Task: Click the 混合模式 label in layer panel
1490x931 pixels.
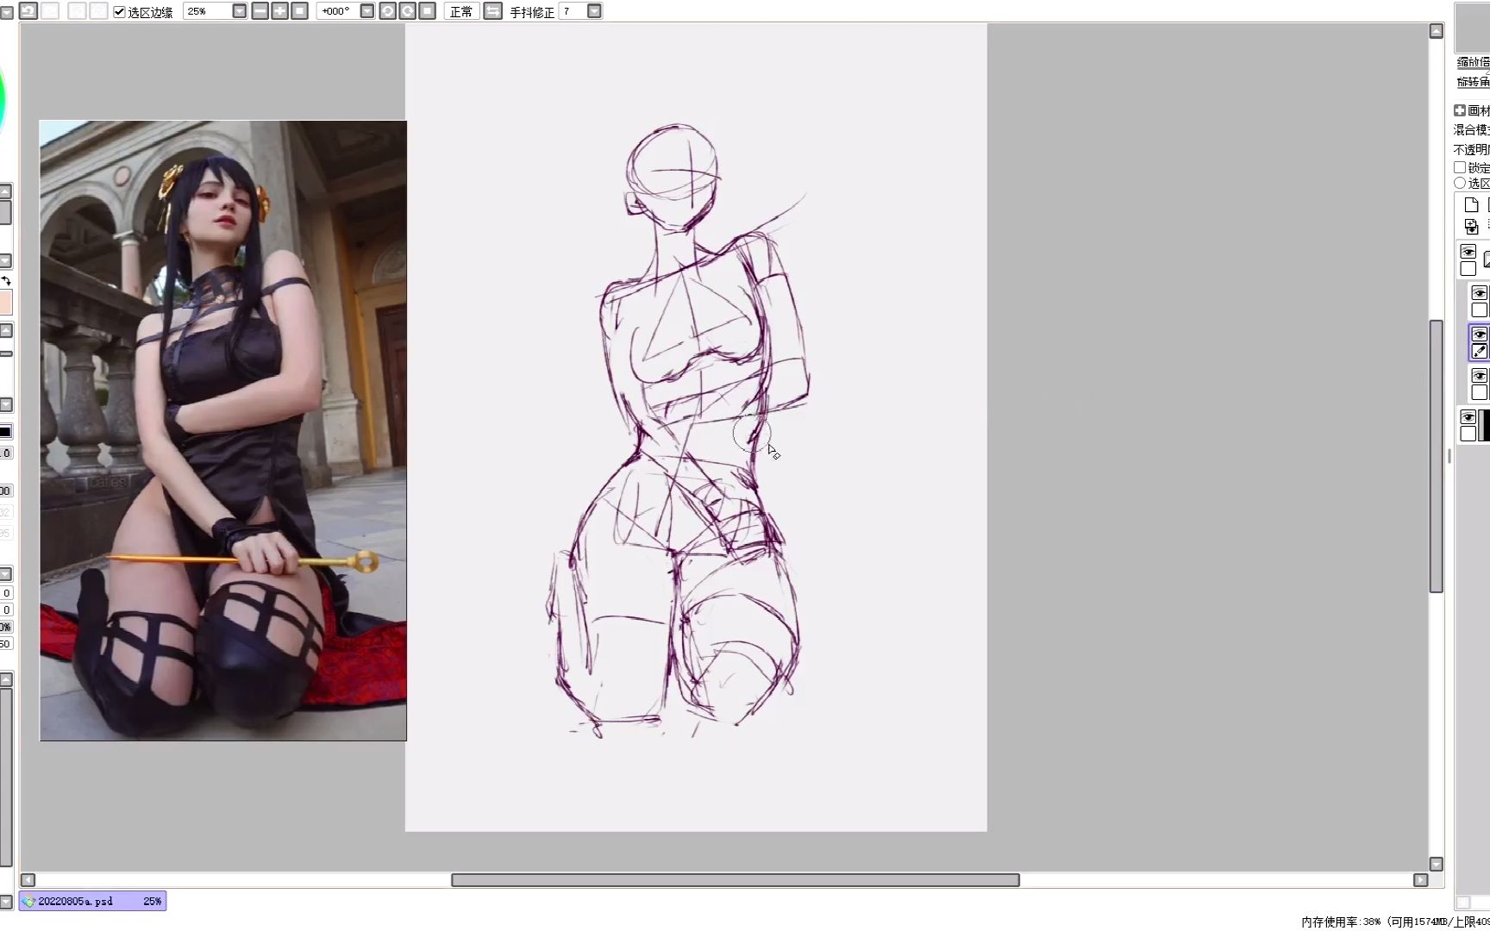Action: (x=1472, y=129)
